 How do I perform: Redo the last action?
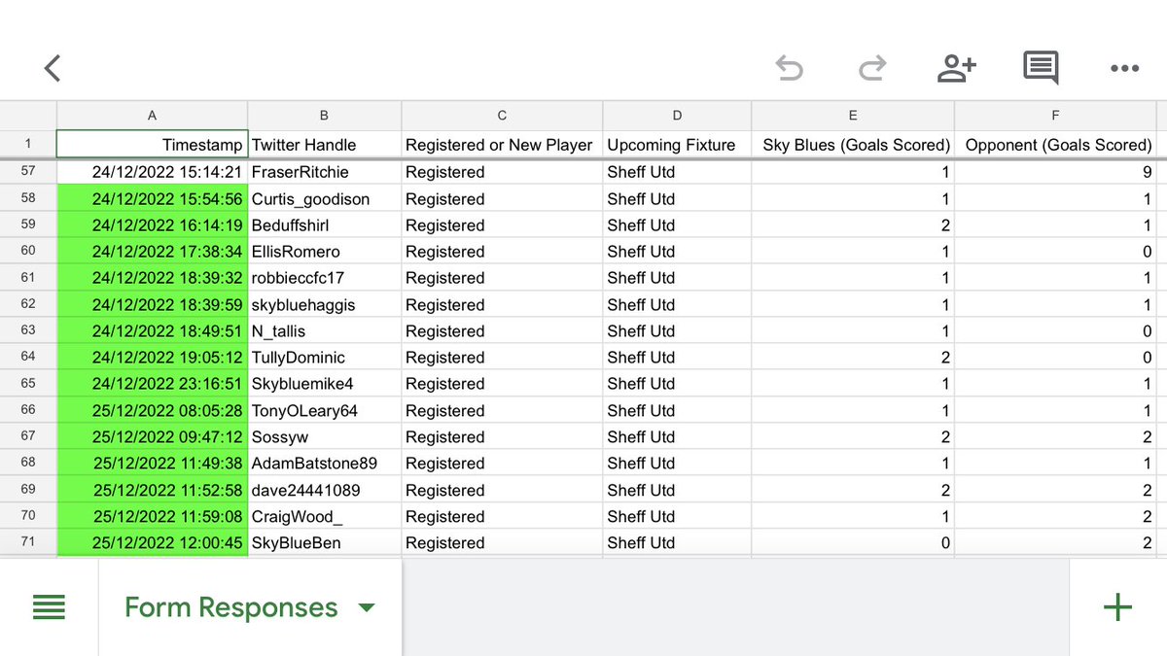pos(872,68)
